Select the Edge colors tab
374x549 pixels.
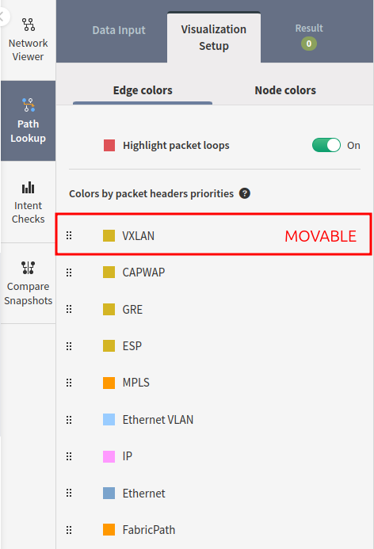tap(143, 90)
